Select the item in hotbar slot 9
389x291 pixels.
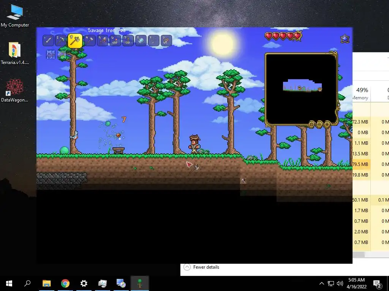click(x=153, y=40)
